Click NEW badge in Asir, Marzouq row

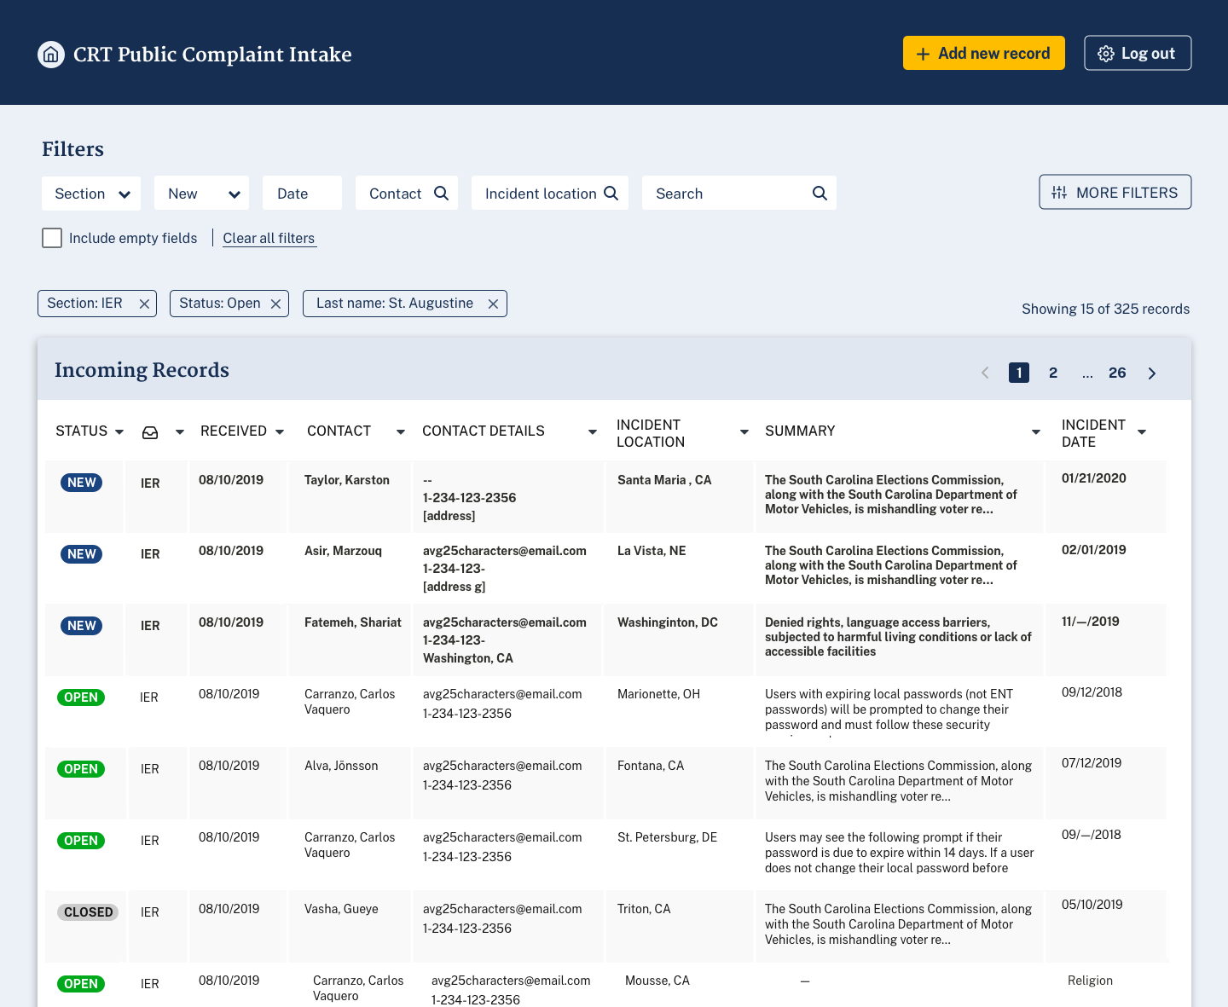82,554
